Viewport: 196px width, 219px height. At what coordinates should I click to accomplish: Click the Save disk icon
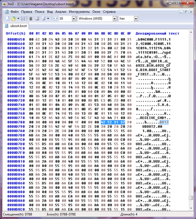point(23,18)
